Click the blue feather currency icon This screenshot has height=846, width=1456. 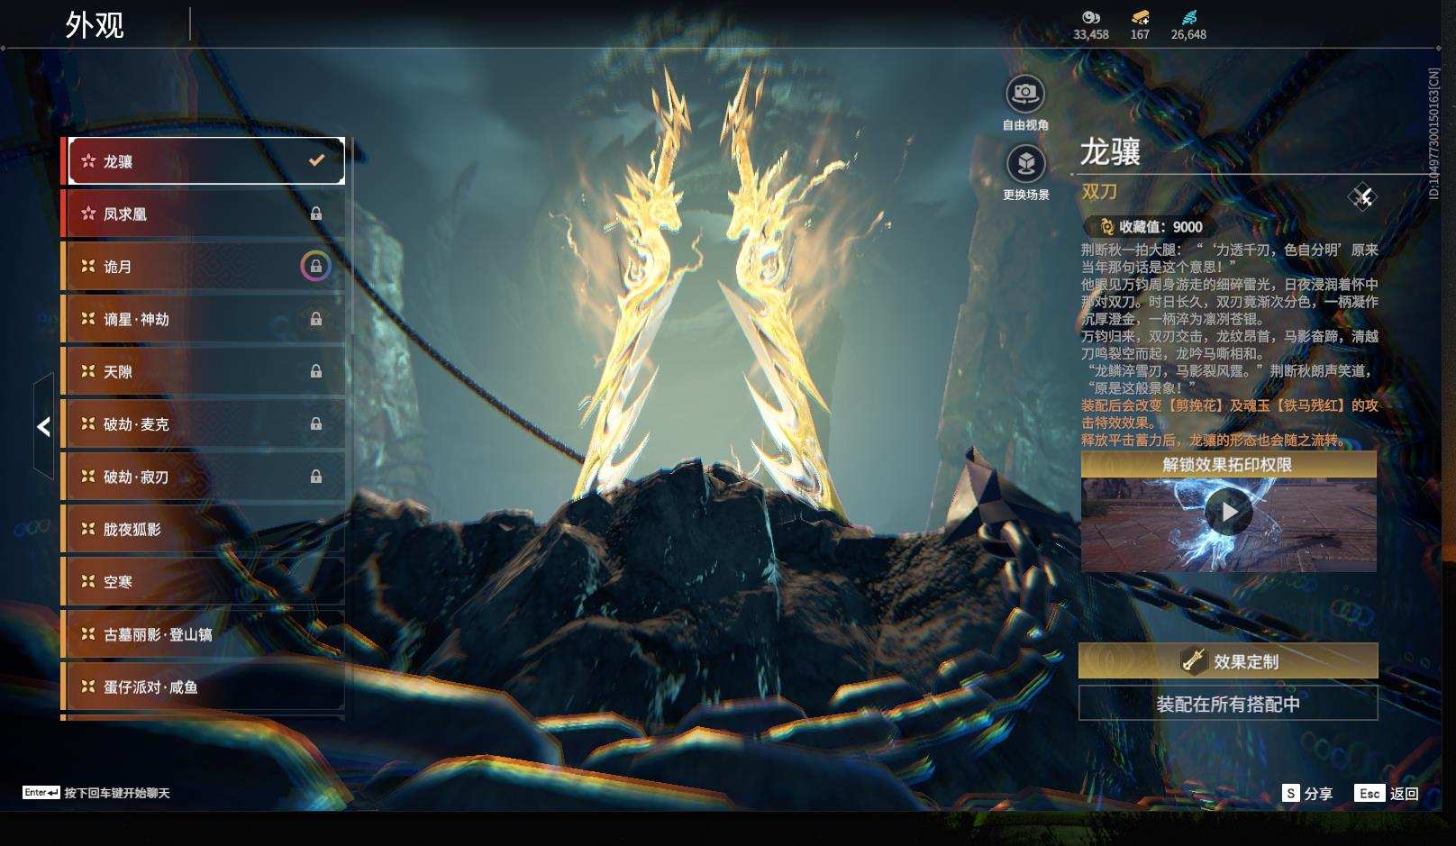pyautogui.click(x=1188, y=17)
